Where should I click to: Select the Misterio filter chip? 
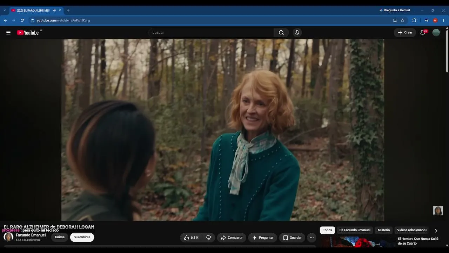[383, 230]
